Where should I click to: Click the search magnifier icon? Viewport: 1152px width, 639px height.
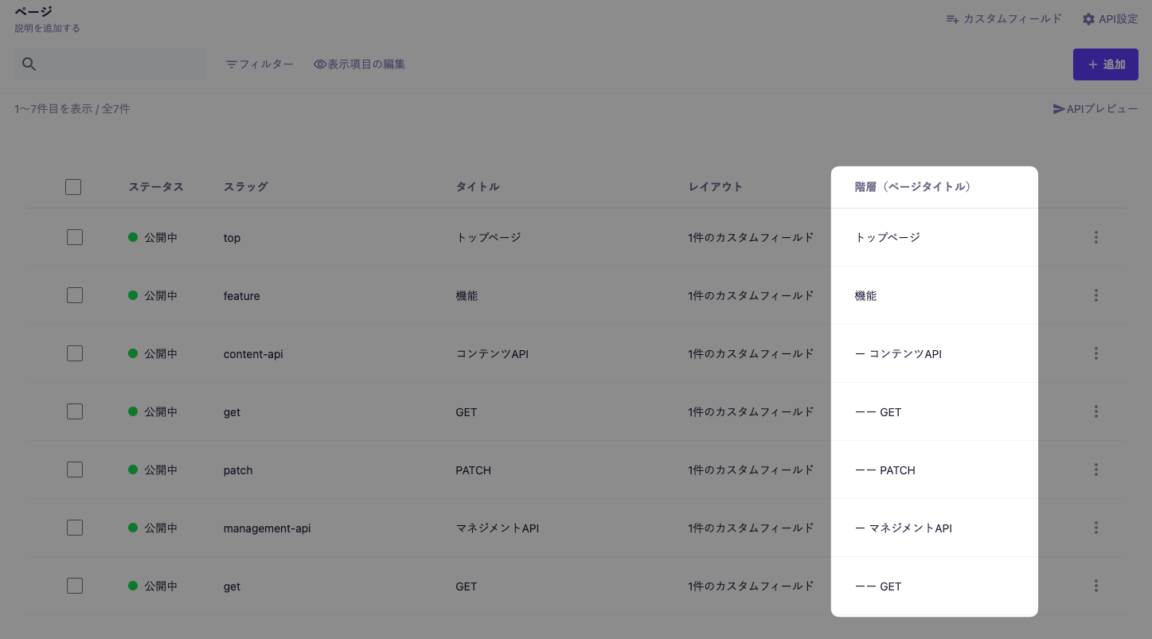[29, 64]
